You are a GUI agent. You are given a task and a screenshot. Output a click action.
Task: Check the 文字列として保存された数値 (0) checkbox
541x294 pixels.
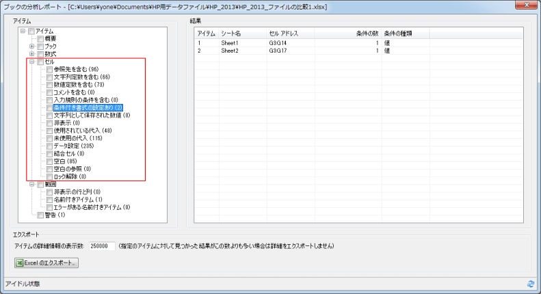(x=49, y=116)
